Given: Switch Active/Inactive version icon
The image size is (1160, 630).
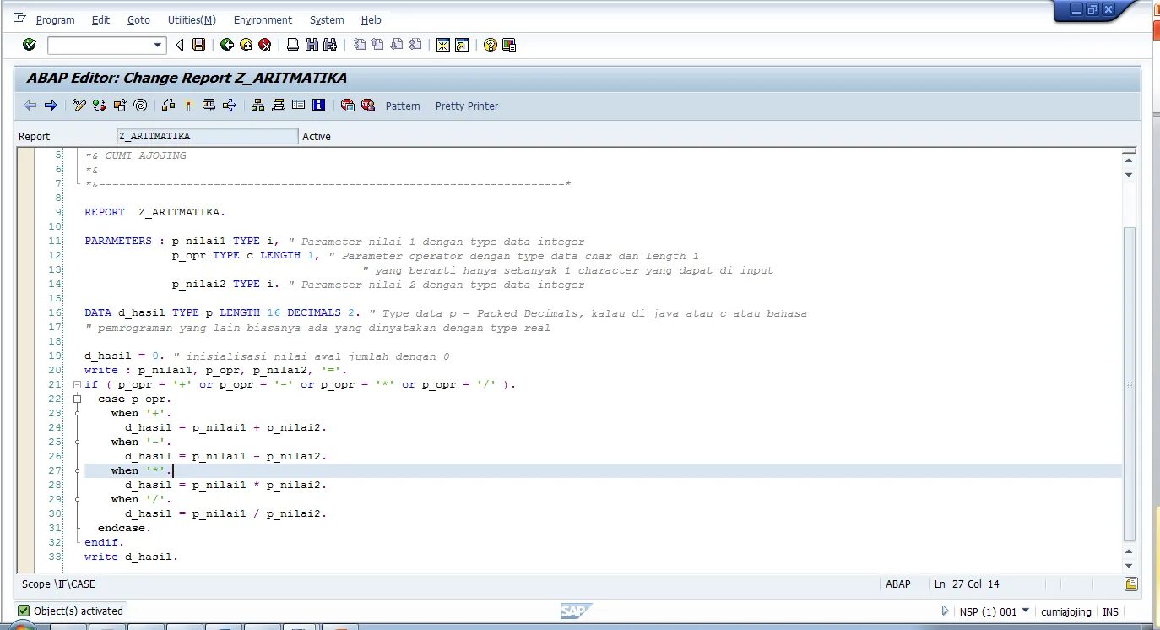Looking at the screenshot, I should [x=100, y=106].
